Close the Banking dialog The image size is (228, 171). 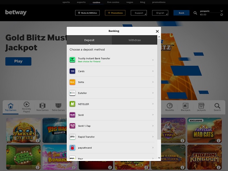[x=157, y=31]
